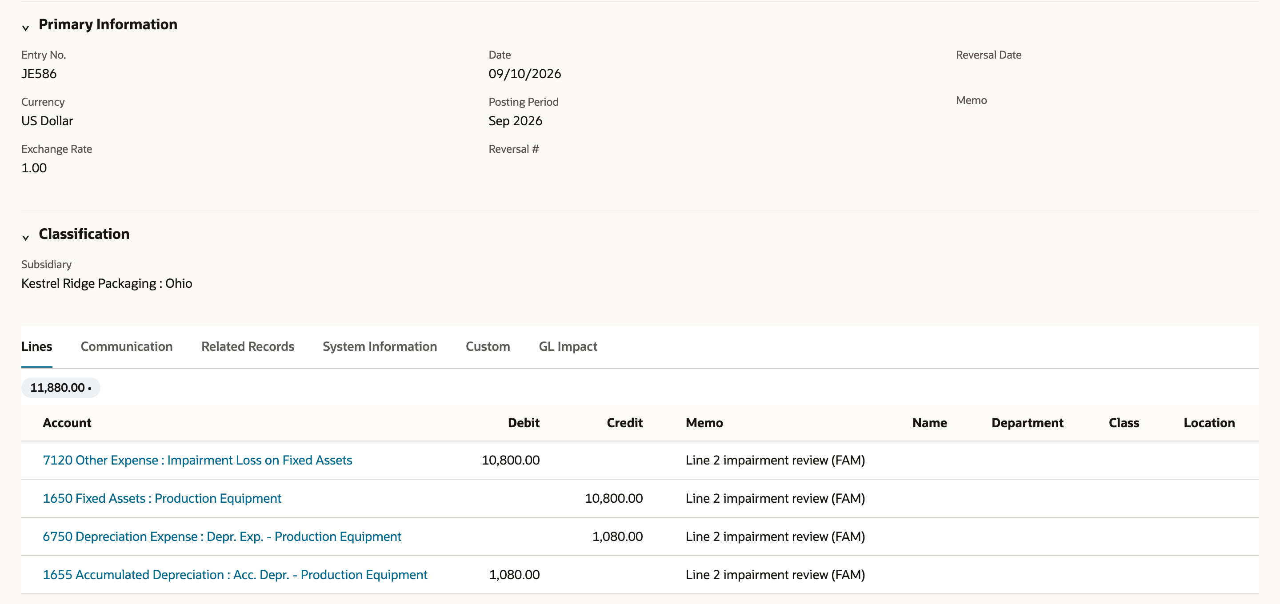
Task: Open account 6750 Depreciation Expense link
Action: [x=222, y=536]
